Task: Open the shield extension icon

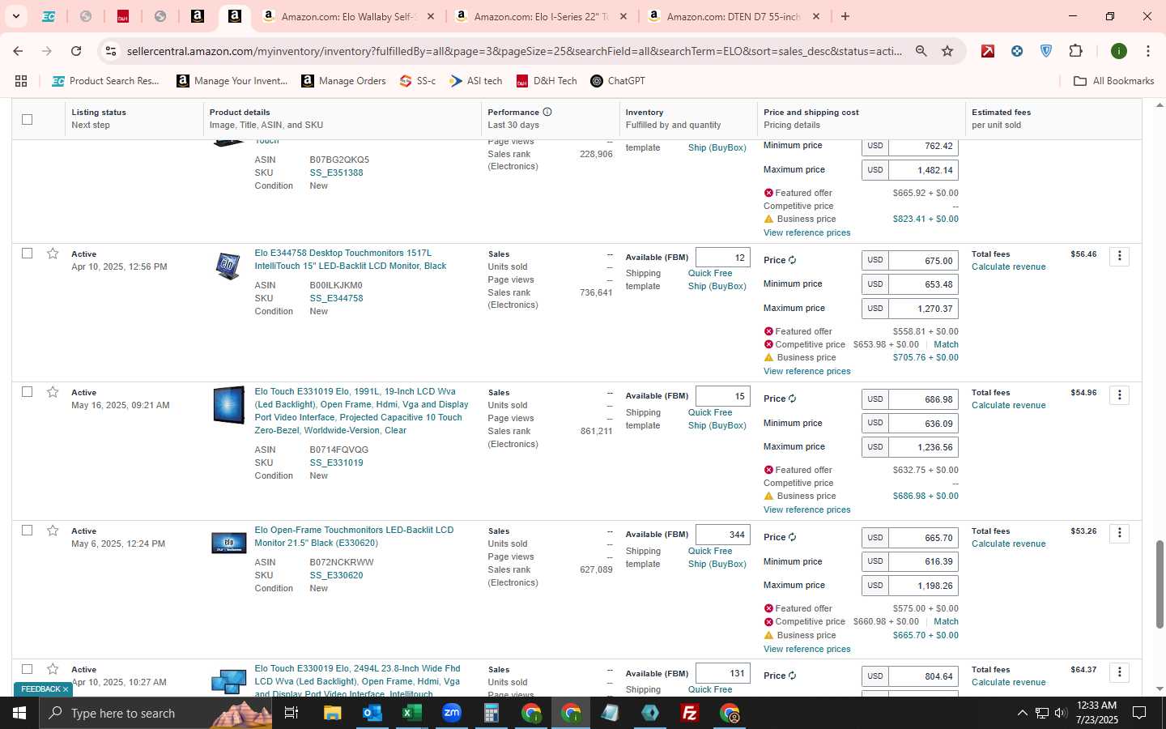Action: [1046, 51]
